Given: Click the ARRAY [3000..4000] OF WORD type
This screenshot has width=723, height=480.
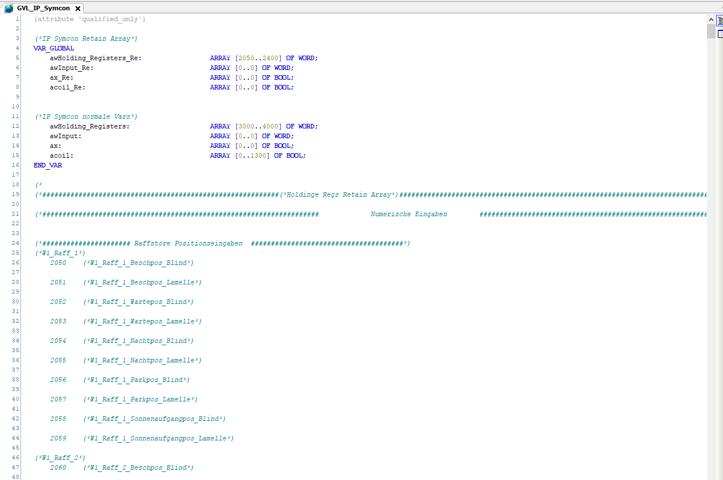Looking at the screenshot, I should 264,127.
